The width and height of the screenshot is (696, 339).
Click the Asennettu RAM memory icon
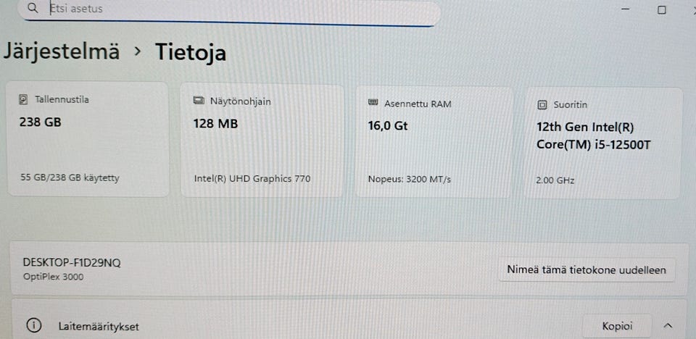pos(373,103)
